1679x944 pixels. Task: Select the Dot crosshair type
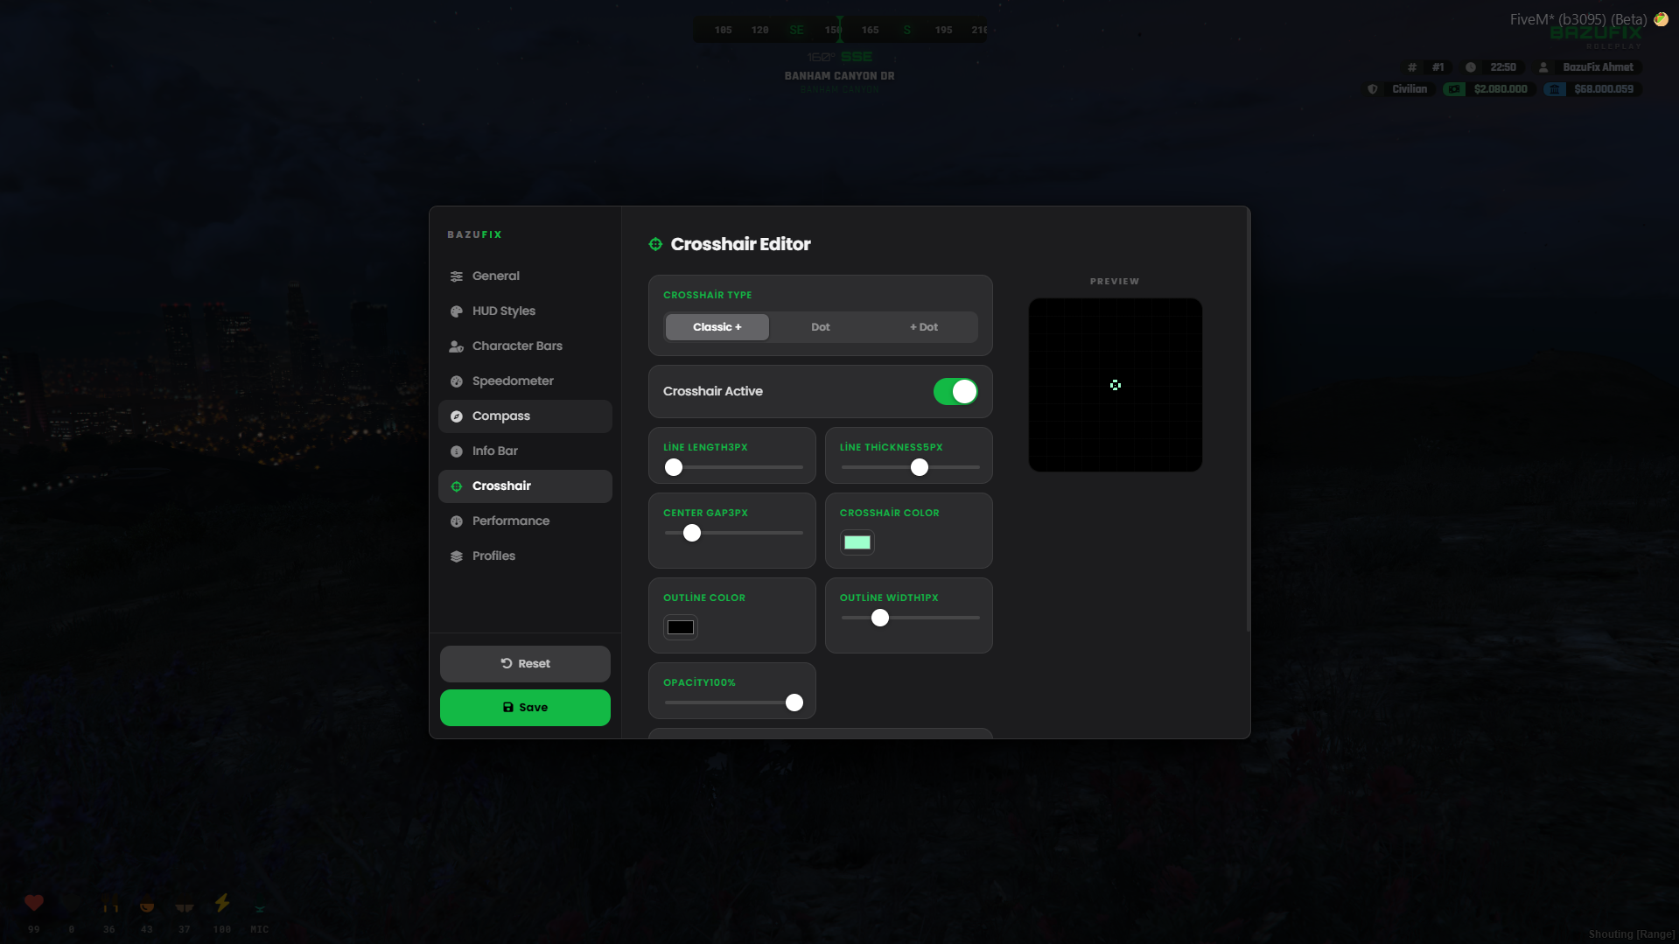pyautogui.click(x=821, y=327)
